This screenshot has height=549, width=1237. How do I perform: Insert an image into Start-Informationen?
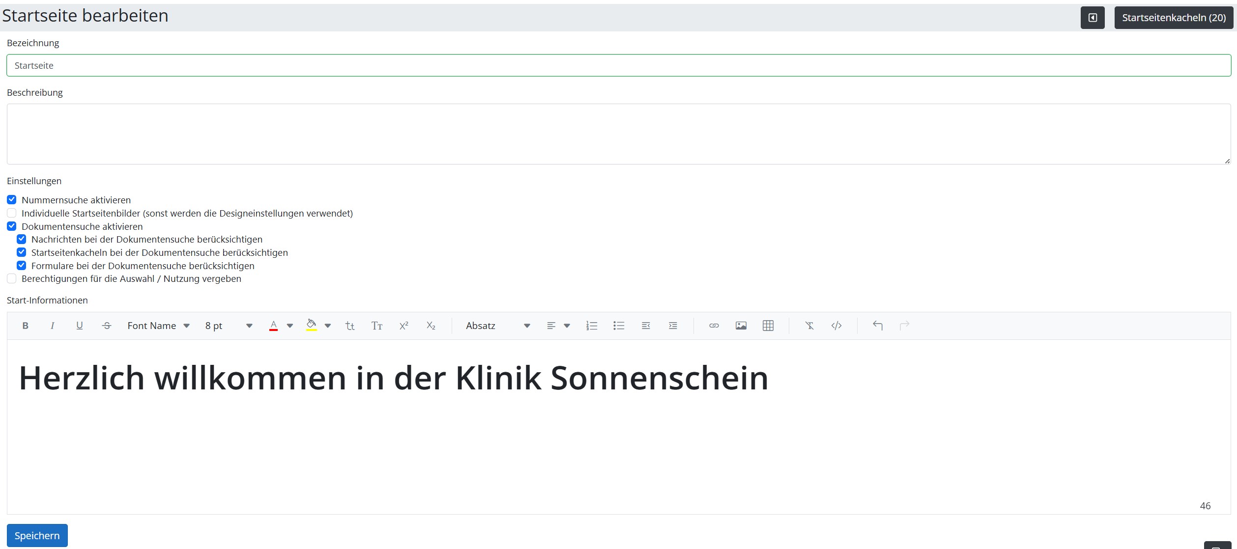(741, 326)
